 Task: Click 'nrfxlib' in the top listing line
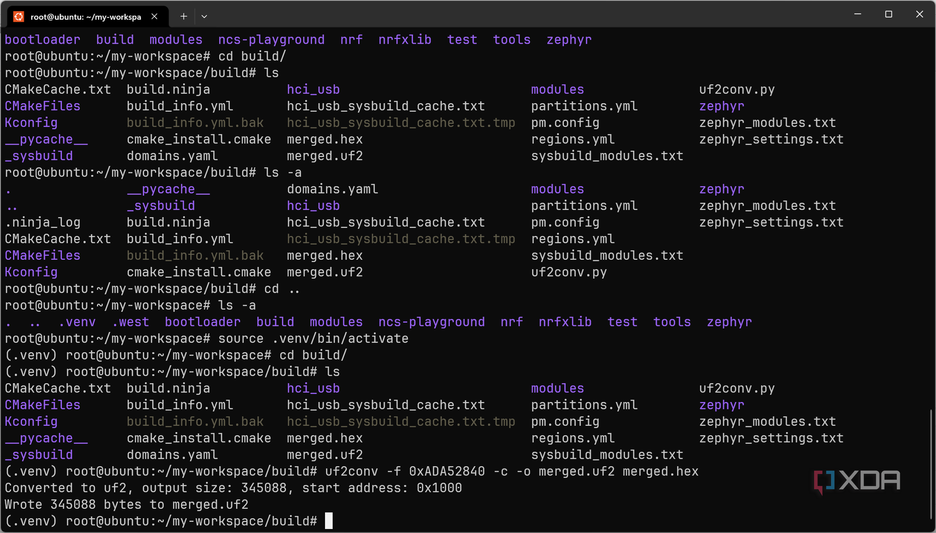[405, 40]
